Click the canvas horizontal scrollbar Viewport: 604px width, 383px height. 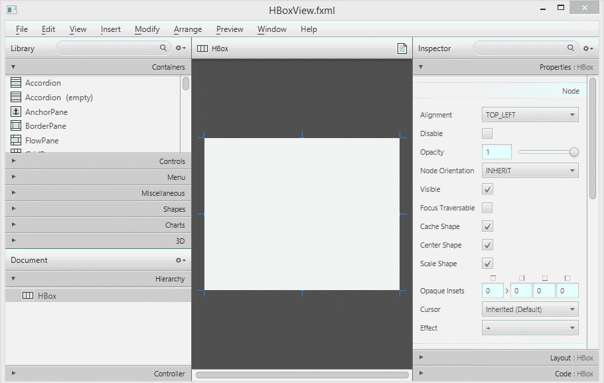[302, 374]
